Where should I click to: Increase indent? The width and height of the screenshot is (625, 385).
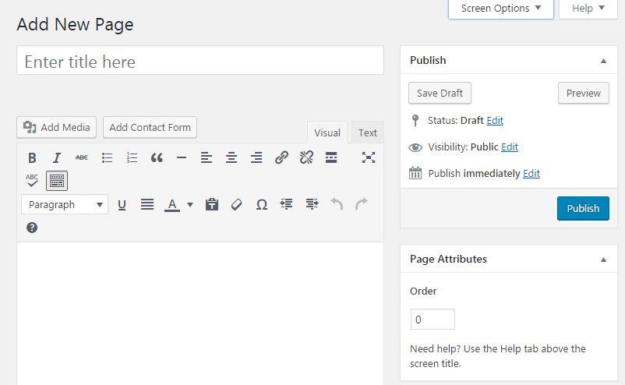tap(312, 205)
